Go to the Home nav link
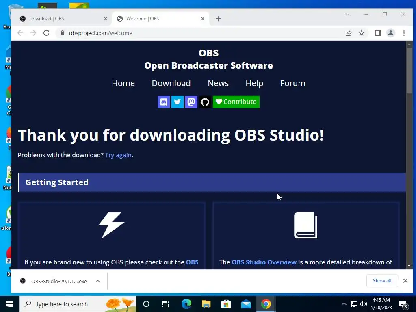This screenshot has height=312, width=416. [x=123, y=83]
